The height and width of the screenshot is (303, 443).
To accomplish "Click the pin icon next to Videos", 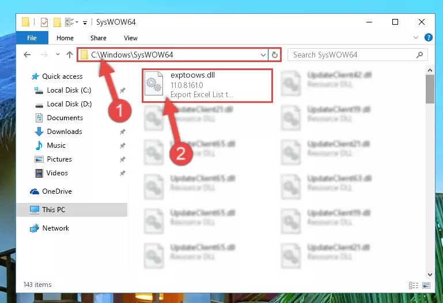I will pos(122,173).
